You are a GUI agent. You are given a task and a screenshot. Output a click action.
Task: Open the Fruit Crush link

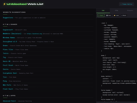8,65
